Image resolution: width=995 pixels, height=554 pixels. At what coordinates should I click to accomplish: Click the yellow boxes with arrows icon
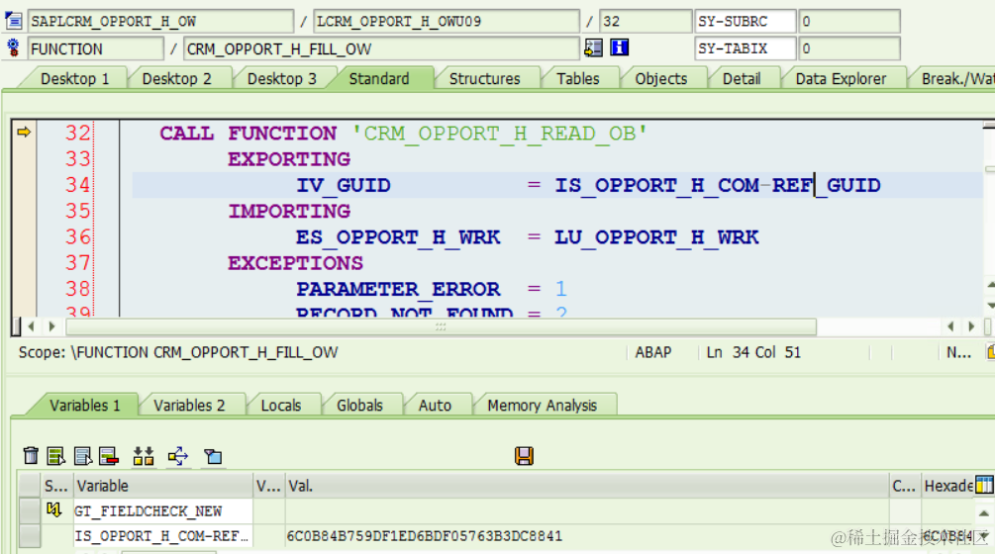point(144,456)
